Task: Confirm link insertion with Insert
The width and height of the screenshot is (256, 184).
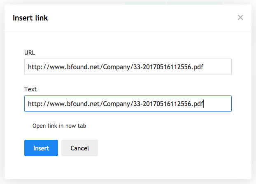Action: coord(41,148)
